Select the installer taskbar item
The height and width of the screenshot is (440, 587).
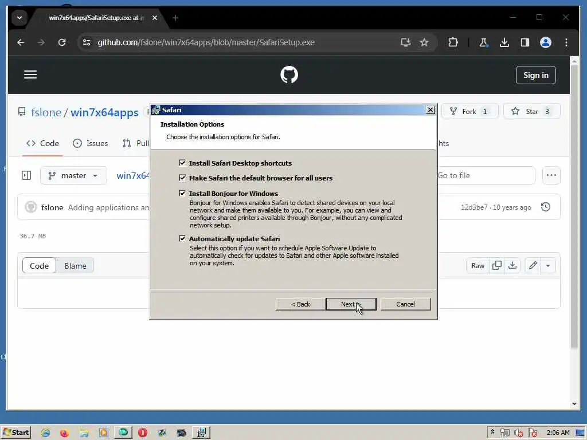click(x=201, y=433)
